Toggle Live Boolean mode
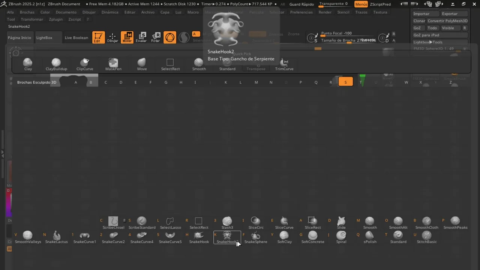Screen dimensions: 480x270 [x=76, y=37]
